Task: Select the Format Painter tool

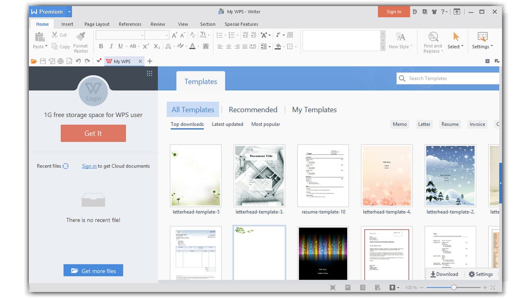Action: [81, 41]
